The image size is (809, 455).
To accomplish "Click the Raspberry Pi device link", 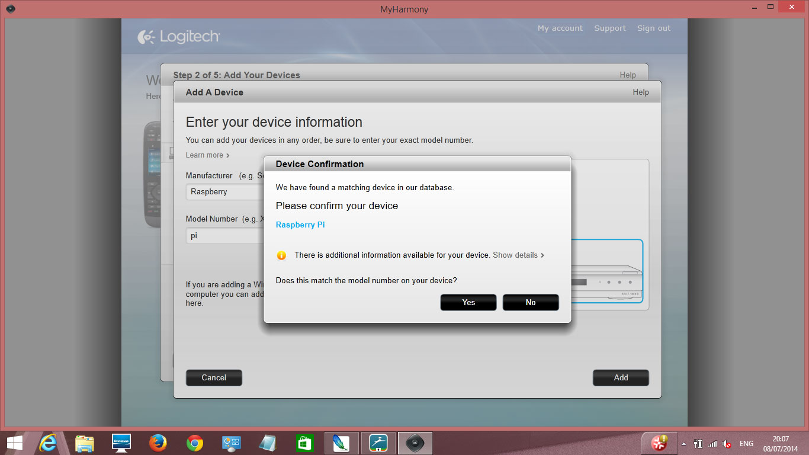I will point(300,225).
